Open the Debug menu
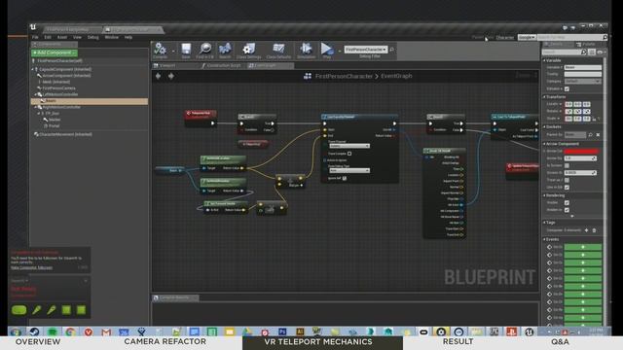Image resolution: width=623 pixels, height=350 pixels. click(92, 37)
